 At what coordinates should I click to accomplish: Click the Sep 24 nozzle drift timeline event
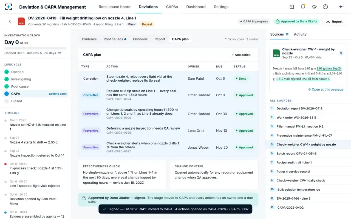pyautogui.click(x=35, y=140)
